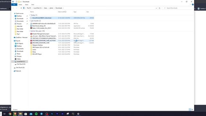Sort files by the Name column header
This screenshot has width=206, height=116.
[32, 12]
